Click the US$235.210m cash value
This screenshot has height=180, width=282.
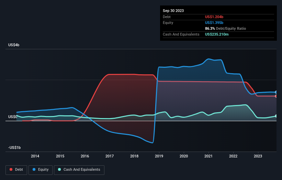pos(217,34)
